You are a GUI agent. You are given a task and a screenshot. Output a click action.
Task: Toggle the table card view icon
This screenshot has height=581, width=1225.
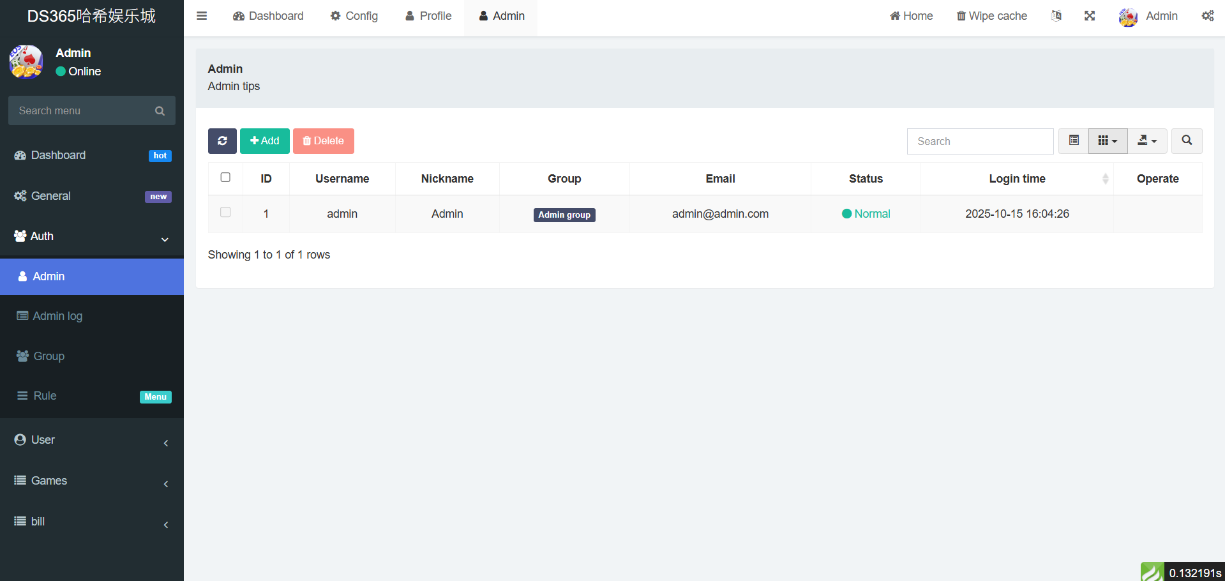tap(1074, 141)
